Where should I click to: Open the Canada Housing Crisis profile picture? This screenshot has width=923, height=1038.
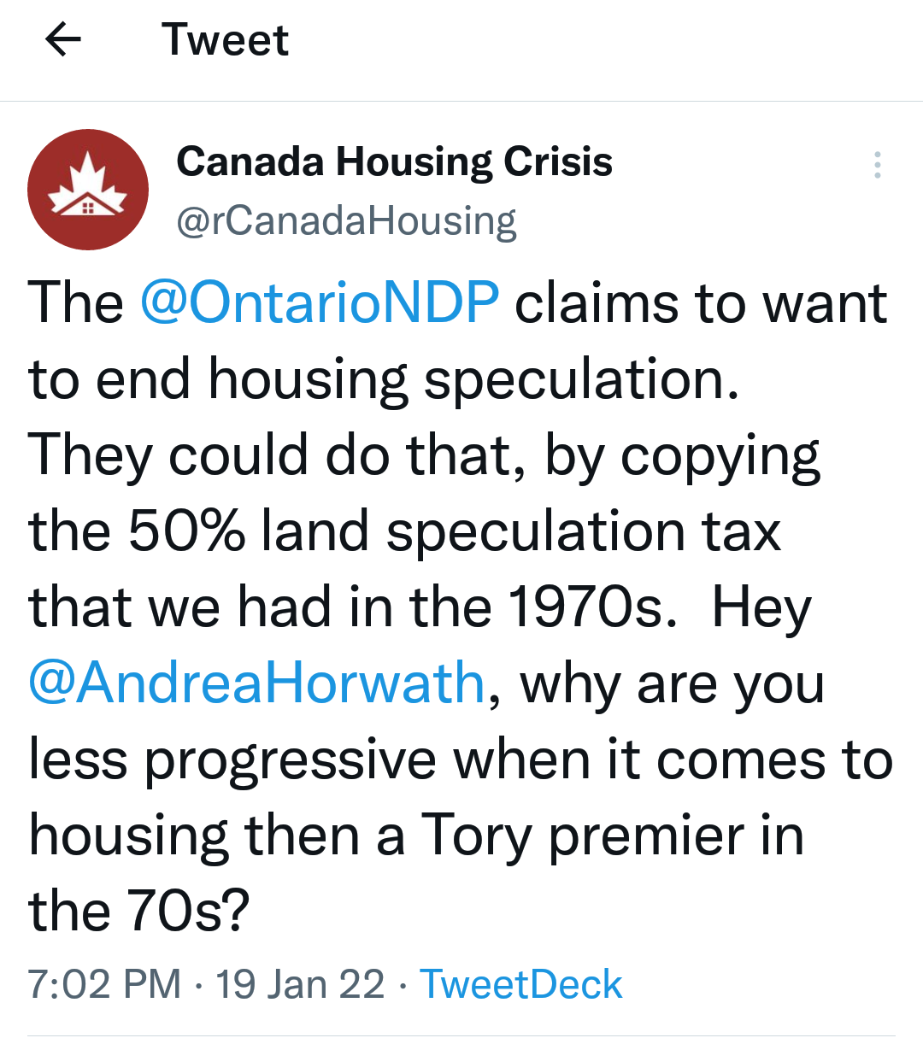88,190
